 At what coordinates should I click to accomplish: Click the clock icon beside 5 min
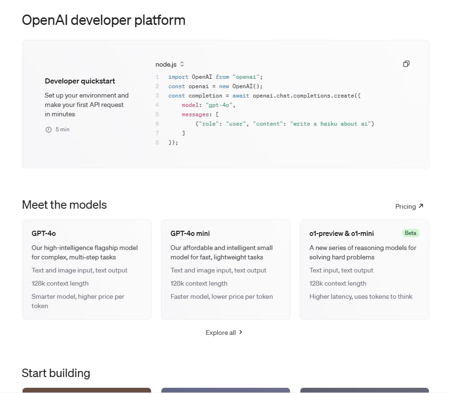pyautogui.click(x=48, y=129)
